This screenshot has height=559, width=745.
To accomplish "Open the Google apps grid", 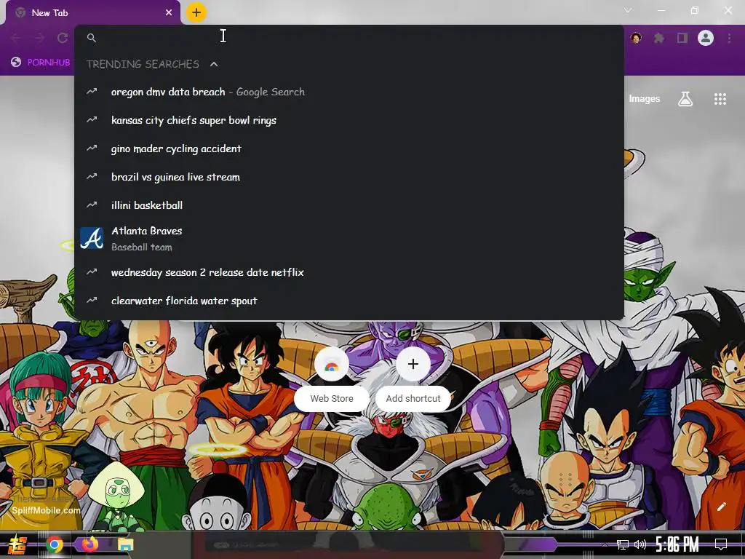I will 720,99.
